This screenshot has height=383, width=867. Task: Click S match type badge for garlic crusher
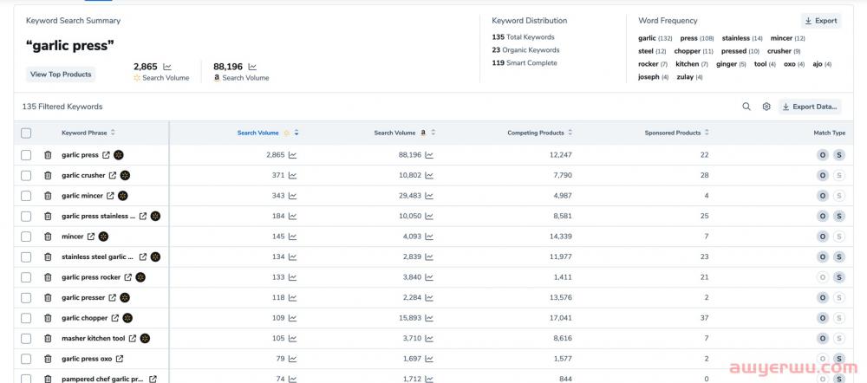pyautogui.click(x=838, y=176)
